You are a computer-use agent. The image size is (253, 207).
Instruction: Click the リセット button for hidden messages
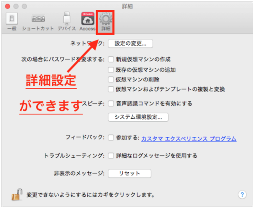[x=129, y=174]
